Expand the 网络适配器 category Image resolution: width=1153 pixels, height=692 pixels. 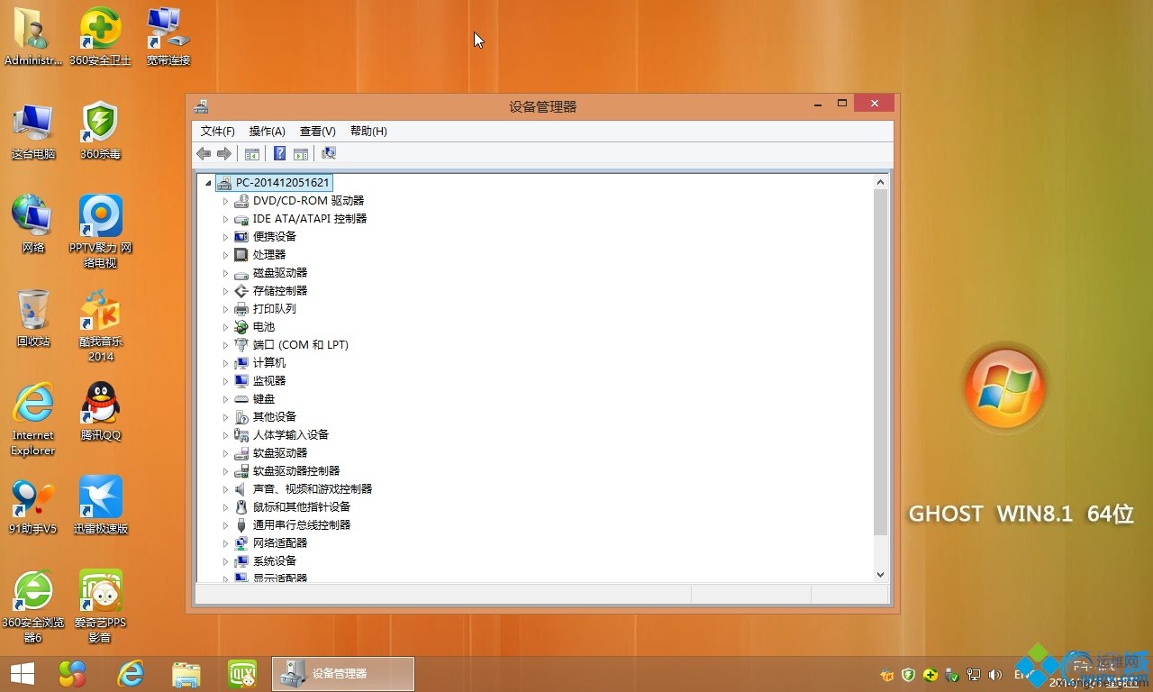click(226, 543)
